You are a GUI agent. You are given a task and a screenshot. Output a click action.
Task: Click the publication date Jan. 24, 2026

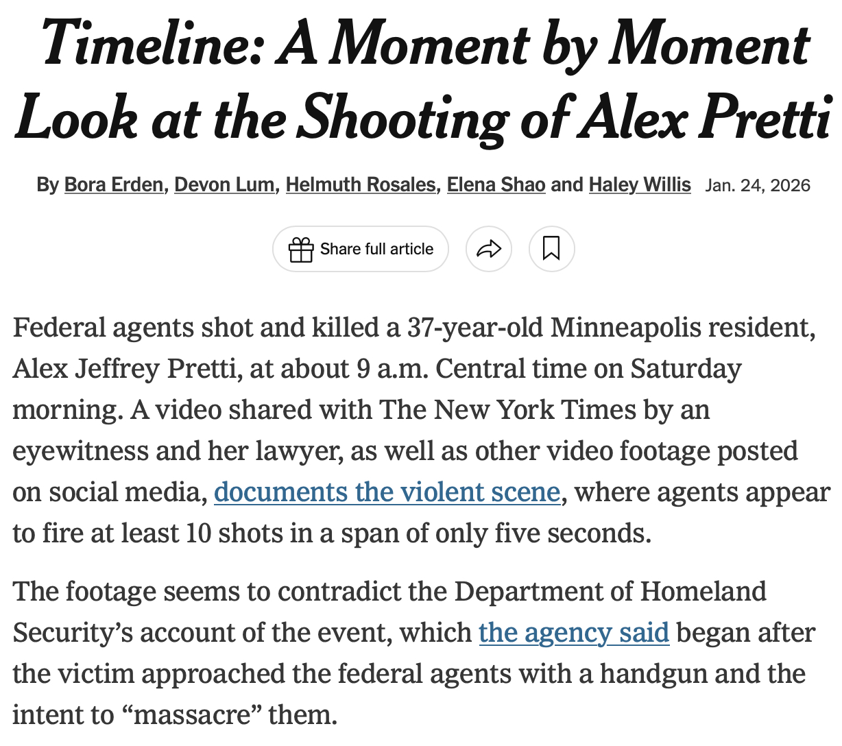(757, 186)
